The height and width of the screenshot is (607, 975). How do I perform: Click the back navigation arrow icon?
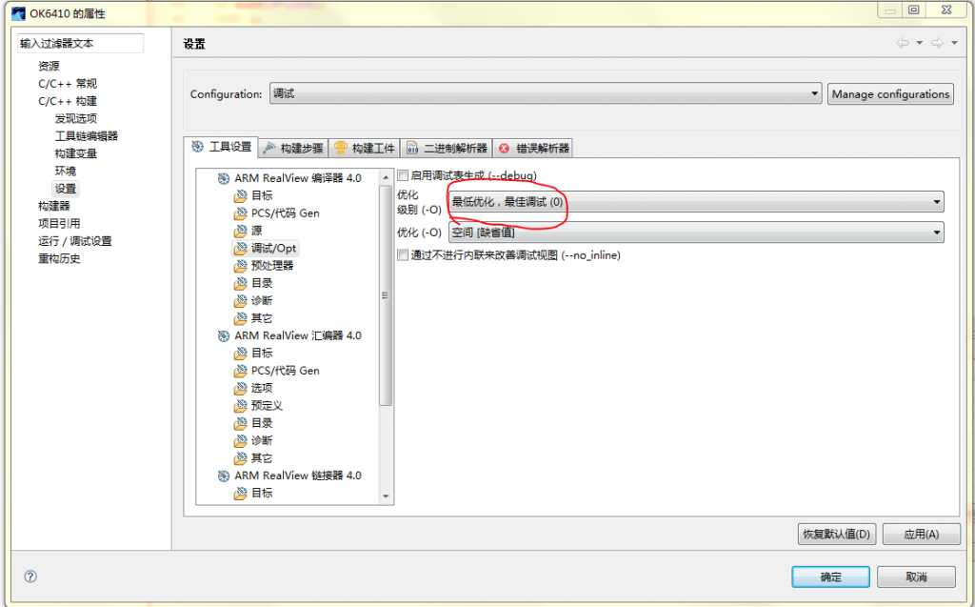coord(903,43)
